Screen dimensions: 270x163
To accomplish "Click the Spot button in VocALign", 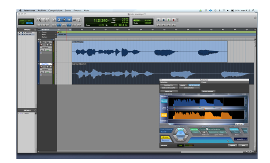I will (243, 145).
